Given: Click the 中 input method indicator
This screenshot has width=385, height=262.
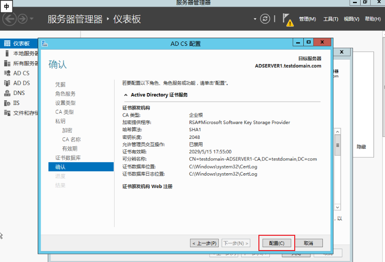Looking at the screenshot, I should click(6, 6).
